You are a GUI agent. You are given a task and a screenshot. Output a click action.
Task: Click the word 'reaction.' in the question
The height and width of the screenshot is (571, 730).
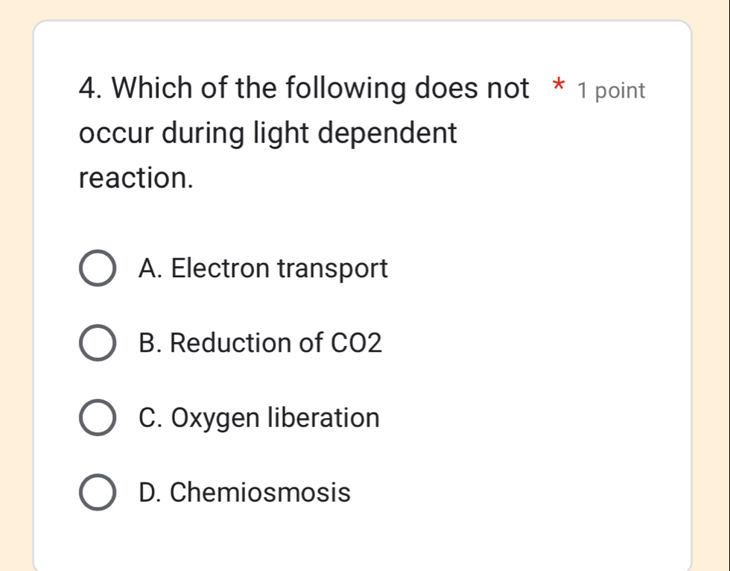point(136,177)
